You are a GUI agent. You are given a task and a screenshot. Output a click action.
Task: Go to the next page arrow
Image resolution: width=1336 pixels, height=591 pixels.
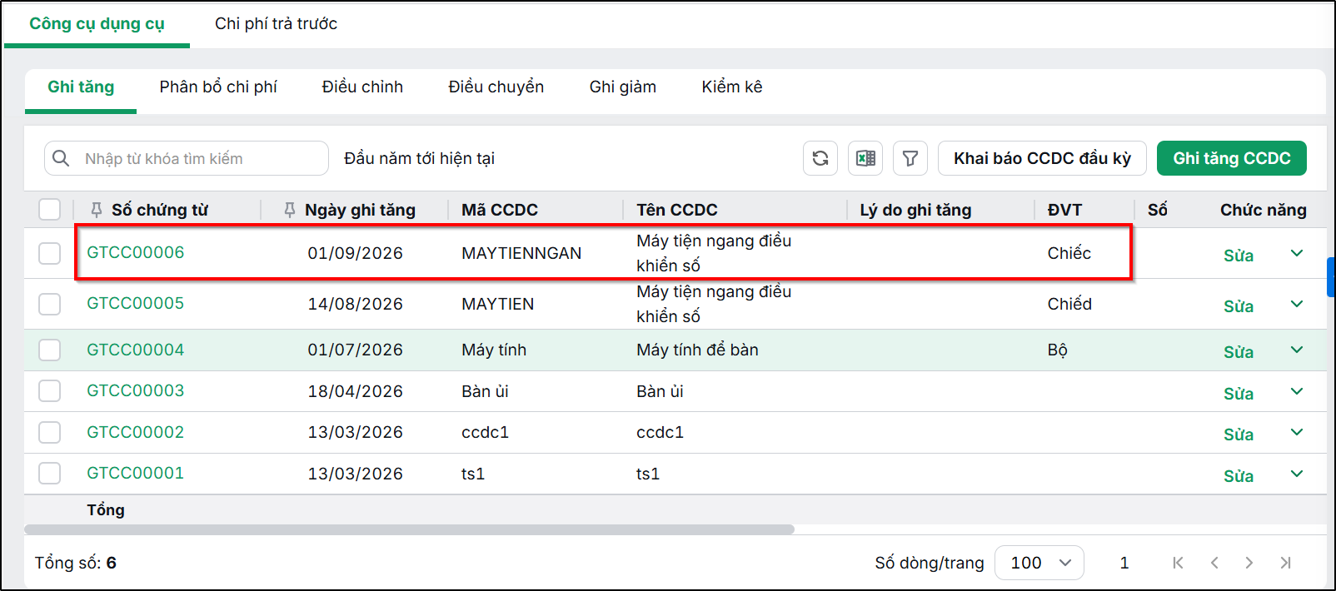tap(1249, 563)
